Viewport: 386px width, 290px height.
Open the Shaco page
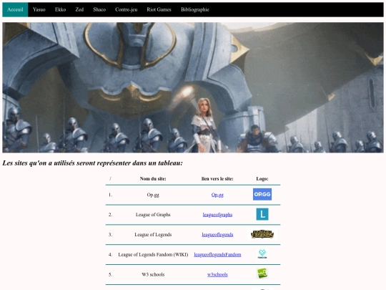coord(99,9)
